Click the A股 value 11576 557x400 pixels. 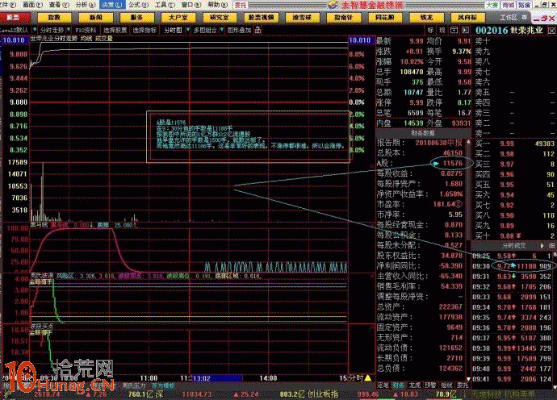coord(452,163)
